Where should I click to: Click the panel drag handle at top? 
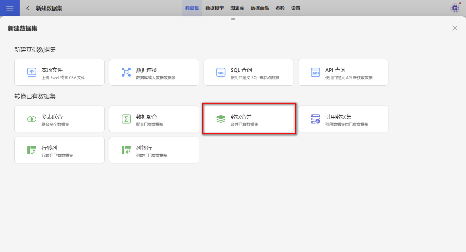point(233,19)
